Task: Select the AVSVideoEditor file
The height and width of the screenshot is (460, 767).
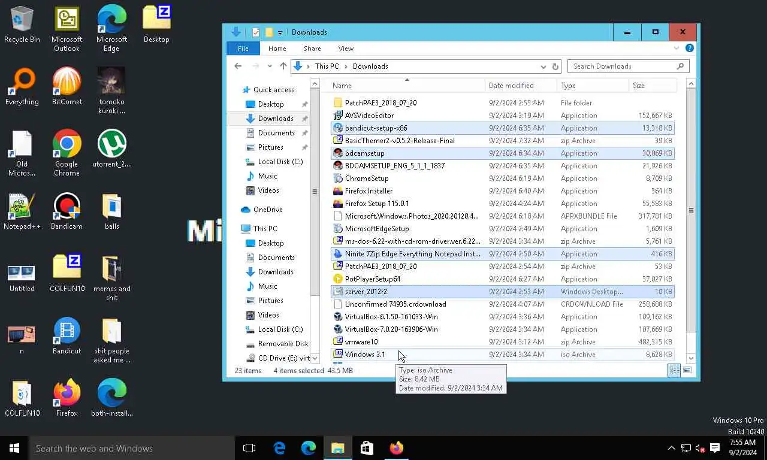Action: click(503, 116)
